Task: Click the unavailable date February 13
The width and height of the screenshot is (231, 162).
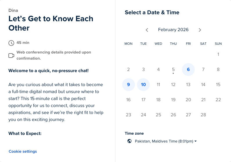Action: point(188,85)
